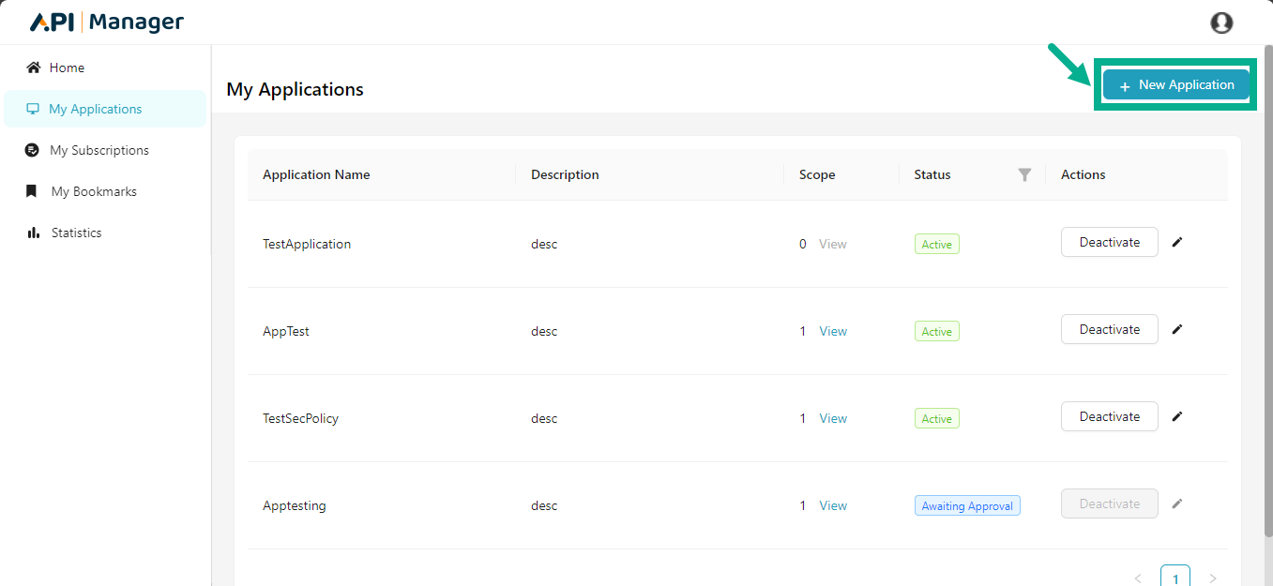Open the My Applications sidebar item

(95, 109)
